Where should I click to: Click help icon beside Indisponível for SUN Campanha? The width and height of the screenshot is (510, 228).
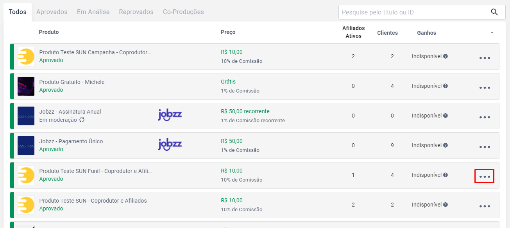(x=446, y=56)
